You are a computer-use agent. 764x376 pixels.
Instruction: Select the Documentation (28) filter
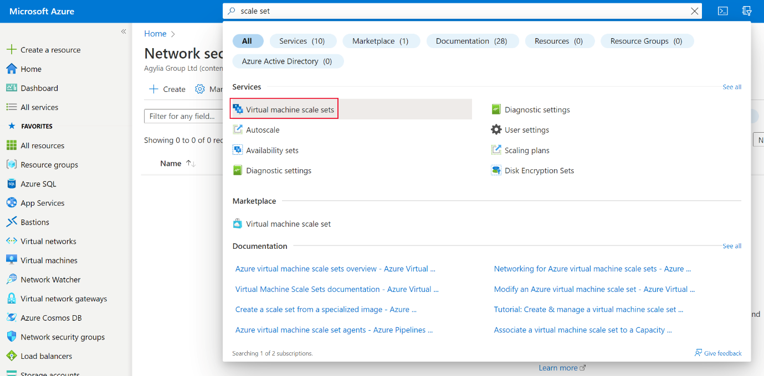pos(472,41)
